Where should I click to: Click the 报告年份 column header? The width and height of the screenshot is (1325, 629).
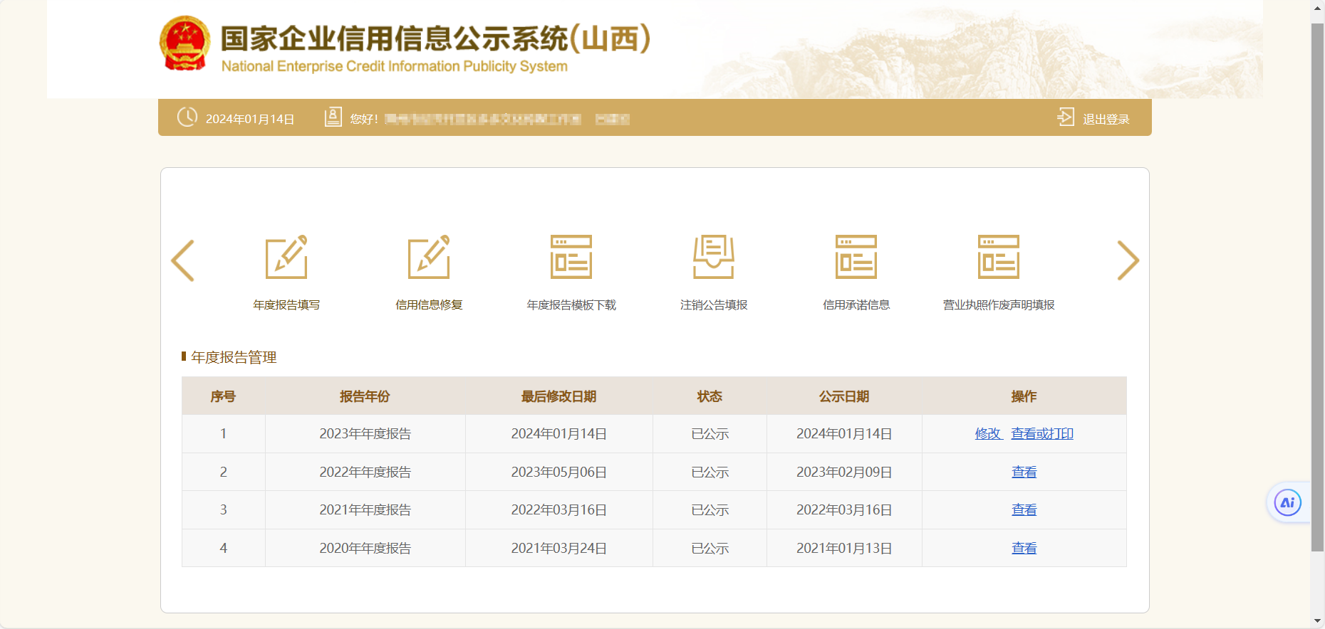(x=365, y=396)
